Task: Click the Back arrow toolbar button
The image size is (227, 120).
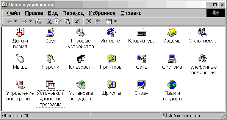Action: click(10, 22)
